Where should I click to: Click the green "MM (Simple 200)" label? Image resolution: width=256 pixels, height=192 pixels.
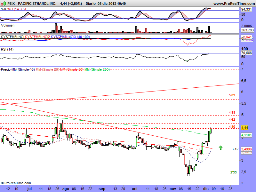pos(97,69)
